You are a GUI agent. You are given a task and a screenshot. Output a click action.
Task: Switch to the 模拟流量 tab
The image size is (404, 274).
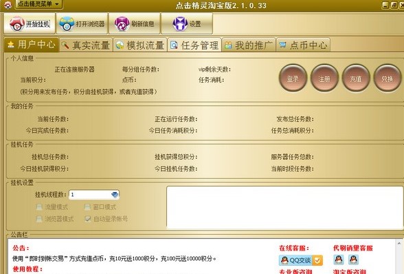(140, 45)
